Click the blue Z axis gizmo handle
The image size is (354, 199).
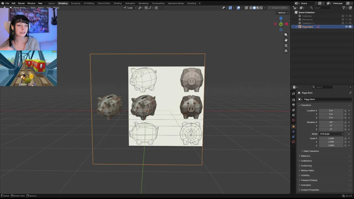pos(281,18)
